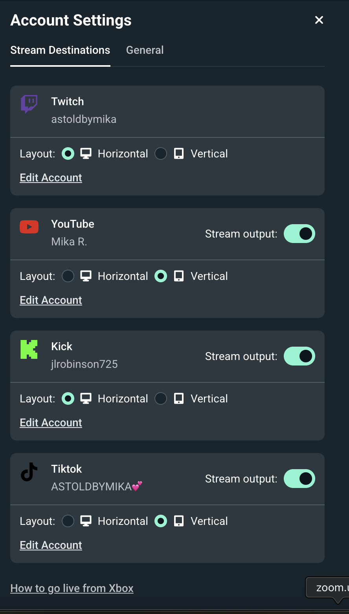Screen dimensions: 349x614
Task: Switch to the General tab
Action: [x=145, y=50]
